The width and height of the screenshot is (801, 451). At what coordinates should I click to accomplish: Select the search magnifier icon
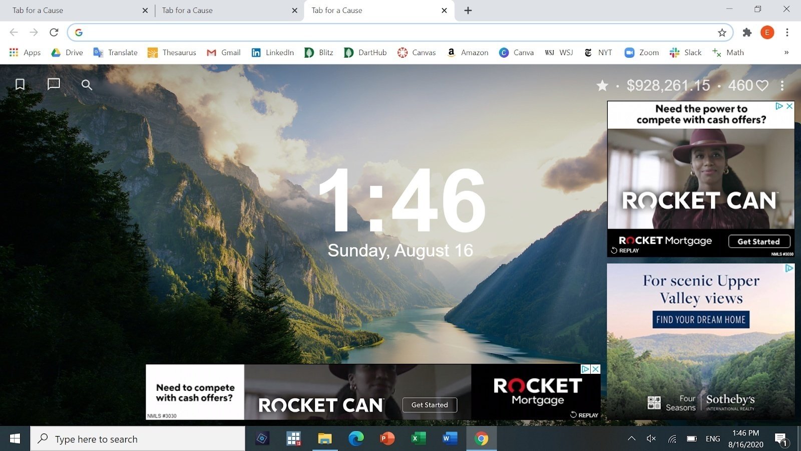coord(86,85)
